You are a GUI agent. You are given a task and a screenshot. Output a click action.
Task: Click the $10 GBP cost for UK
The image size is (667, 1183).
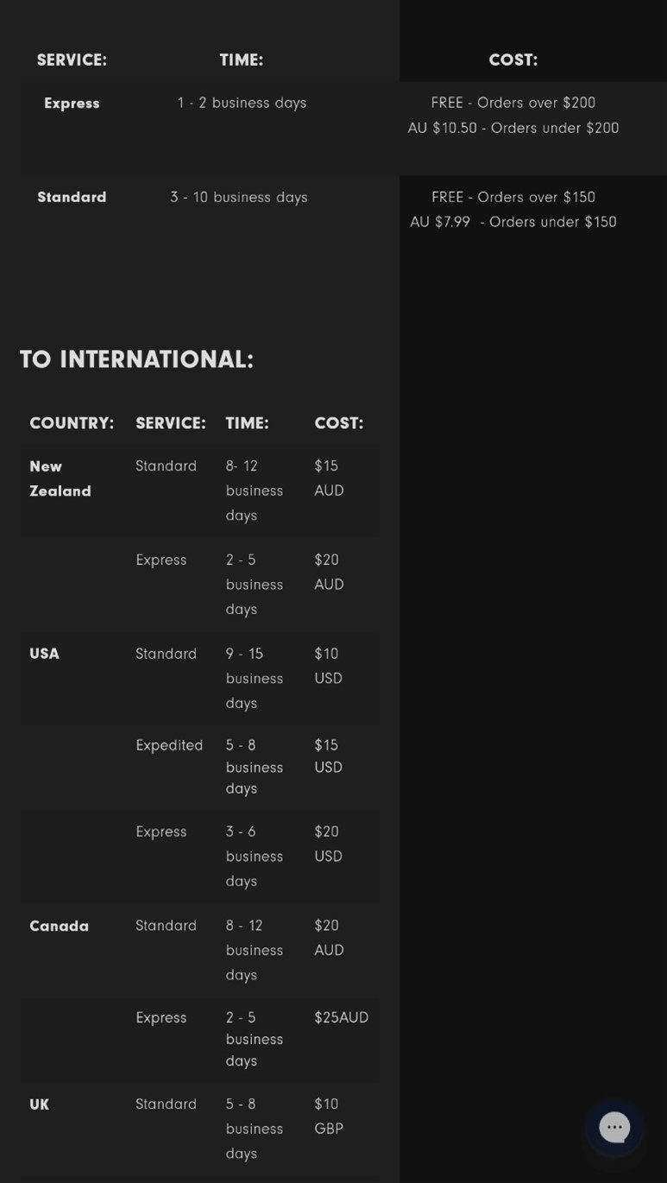328,1116
